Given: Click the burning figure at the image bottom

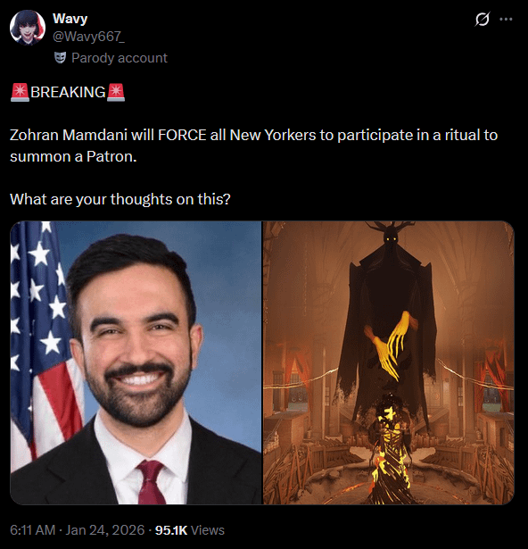Looking at the screenshot, I should click(x=390, y=452).
